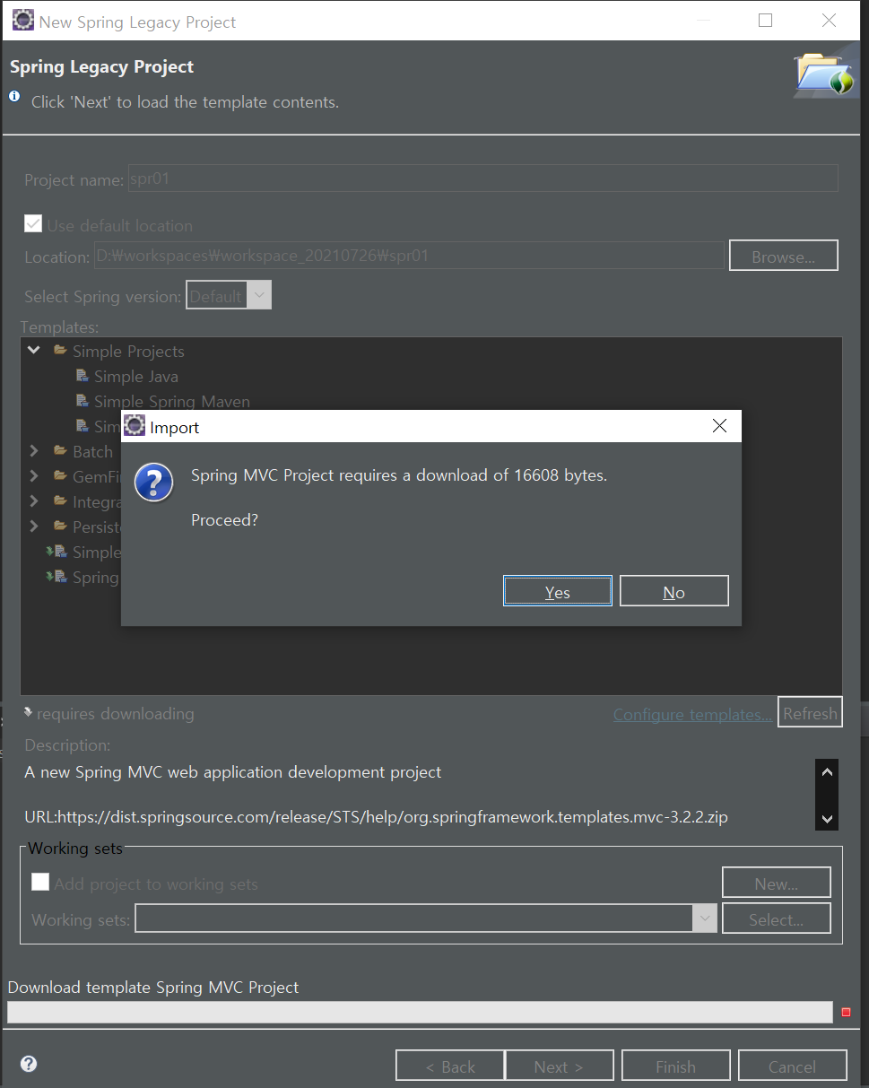Click the New... working set button
This screenshot has width=869, height=1088.
[777, 883]
